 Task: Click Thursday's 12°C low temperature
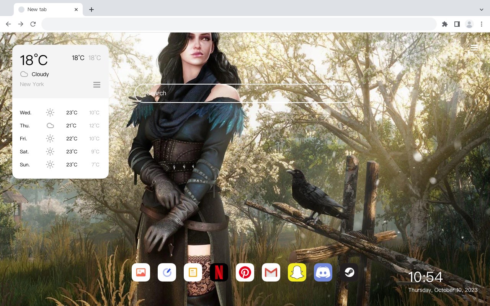click(95, 125)
